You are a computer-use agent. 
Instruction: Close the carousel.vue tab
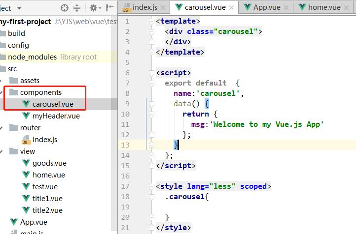pyautogui.click(x=231, y=8)
